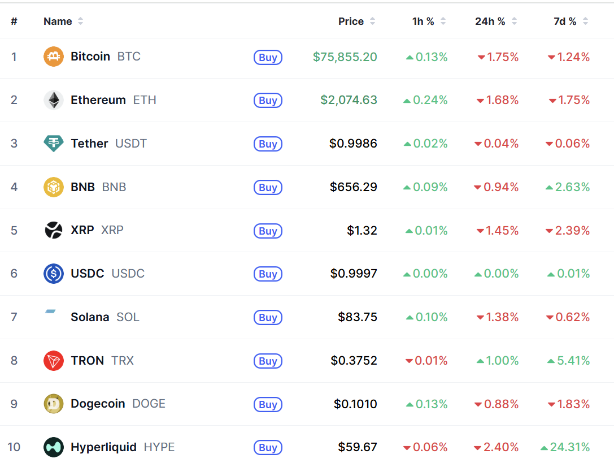This screenshot has height=467, width=614.
Task: Open the BNB coin logo icon
Action: (54, 187)
